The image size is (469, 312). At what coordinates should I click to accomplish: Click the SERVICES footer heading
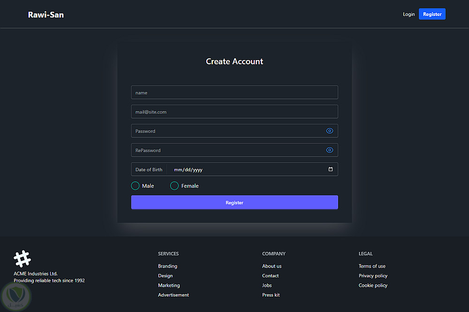[x=168, y=254]
